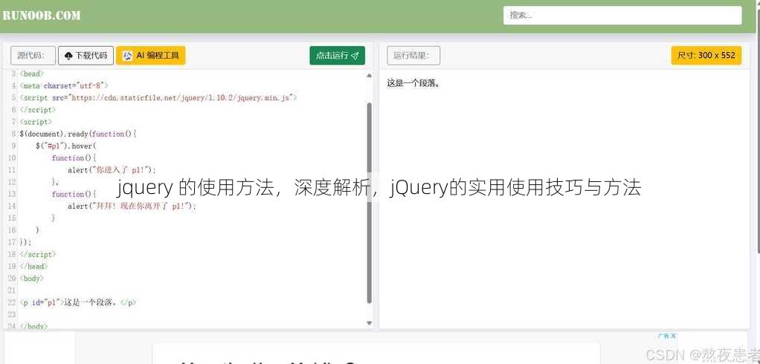Viewport: 760px width, 364px height.
Task: Open the AI 编程工具 button
Action: coord(151,56)
